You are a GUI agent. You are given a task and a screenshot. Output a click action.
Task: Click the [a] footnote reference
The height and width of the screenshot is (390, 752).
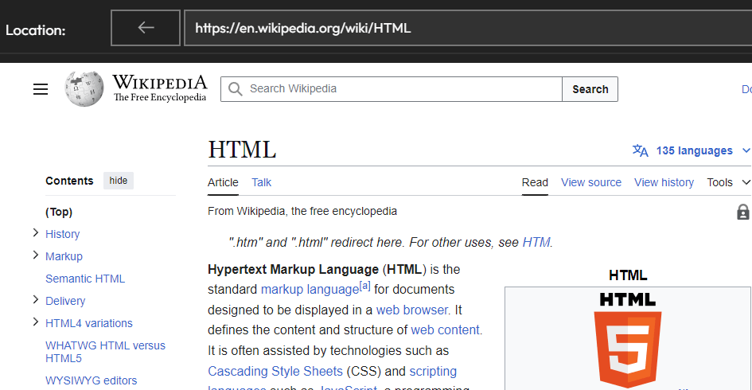[x=365, y=287]
